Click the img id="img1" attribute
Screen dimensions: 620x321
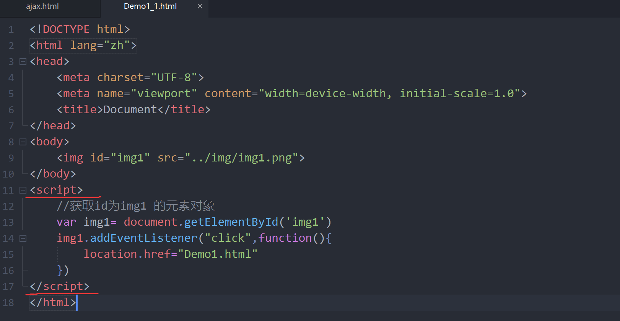120,158
